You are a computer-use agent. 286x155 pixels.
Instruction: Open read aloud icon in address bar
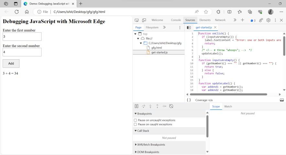(x=197, y=12)
